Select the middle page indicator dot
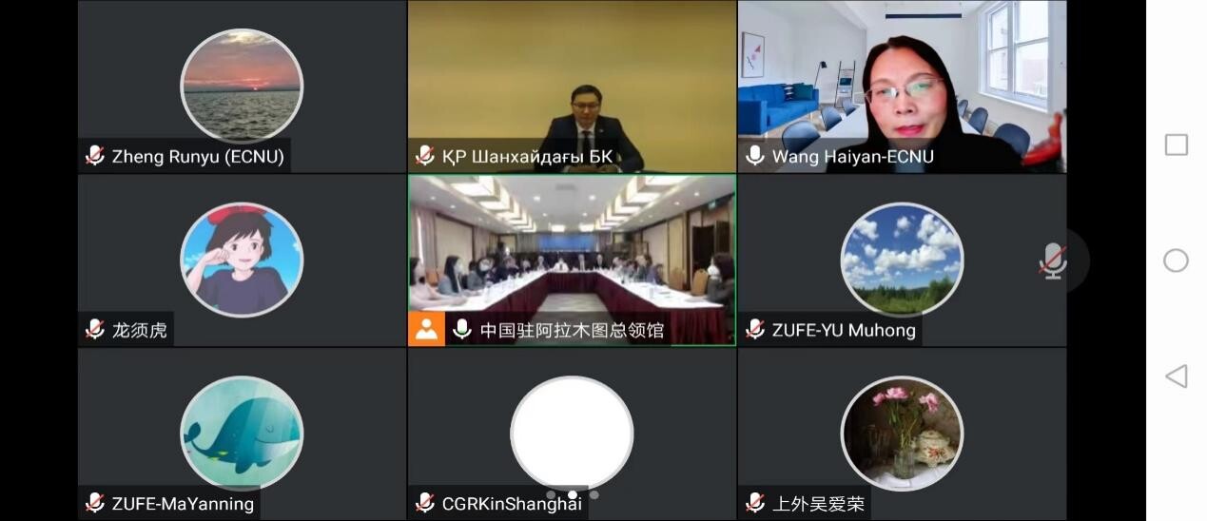 click(572, 494)
